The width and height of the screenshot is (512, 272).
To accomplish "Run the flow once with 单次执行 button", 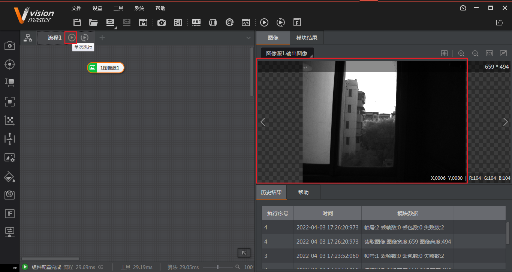I will point(71,37).
